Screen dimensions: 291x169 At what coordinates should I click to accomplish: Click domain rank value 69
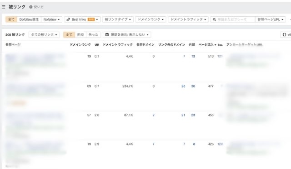[89, 86]
